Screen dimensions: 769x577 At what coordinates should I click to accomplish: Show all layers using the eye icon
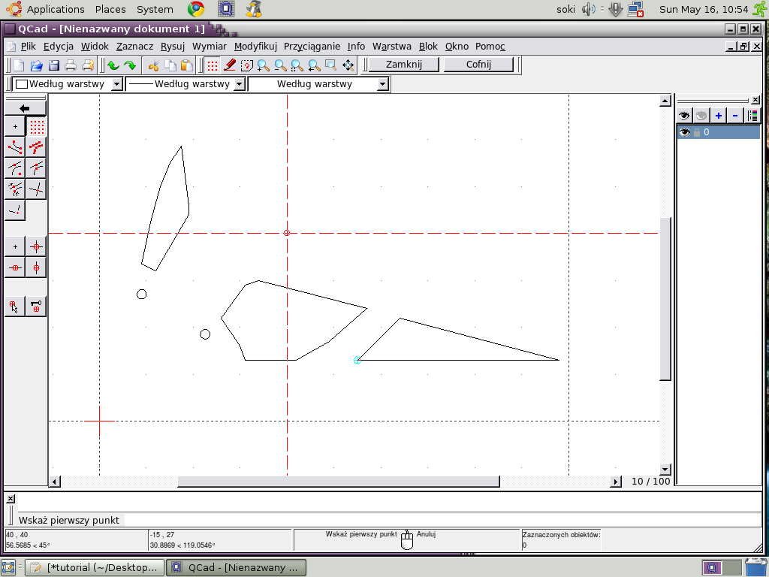pyautogui.click(x=684, y=116)
